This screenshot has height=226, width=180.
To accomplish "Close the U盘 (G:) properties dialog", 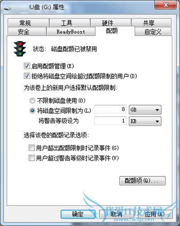I will point(166,5).
